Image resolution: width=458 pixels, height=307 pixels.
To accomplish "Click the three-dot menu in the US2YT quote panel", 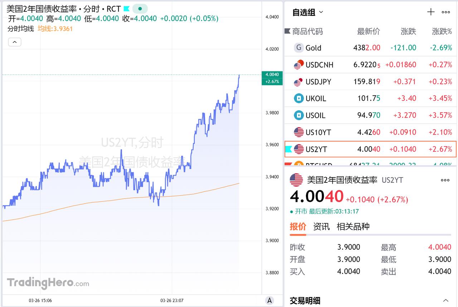I will tap(445, 180).
